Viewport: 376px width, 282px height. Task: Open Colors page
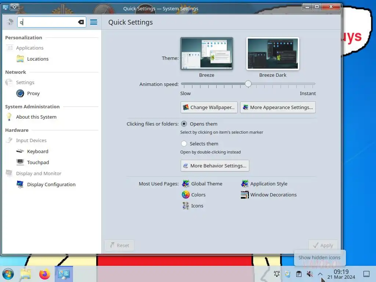coord(198,195)
